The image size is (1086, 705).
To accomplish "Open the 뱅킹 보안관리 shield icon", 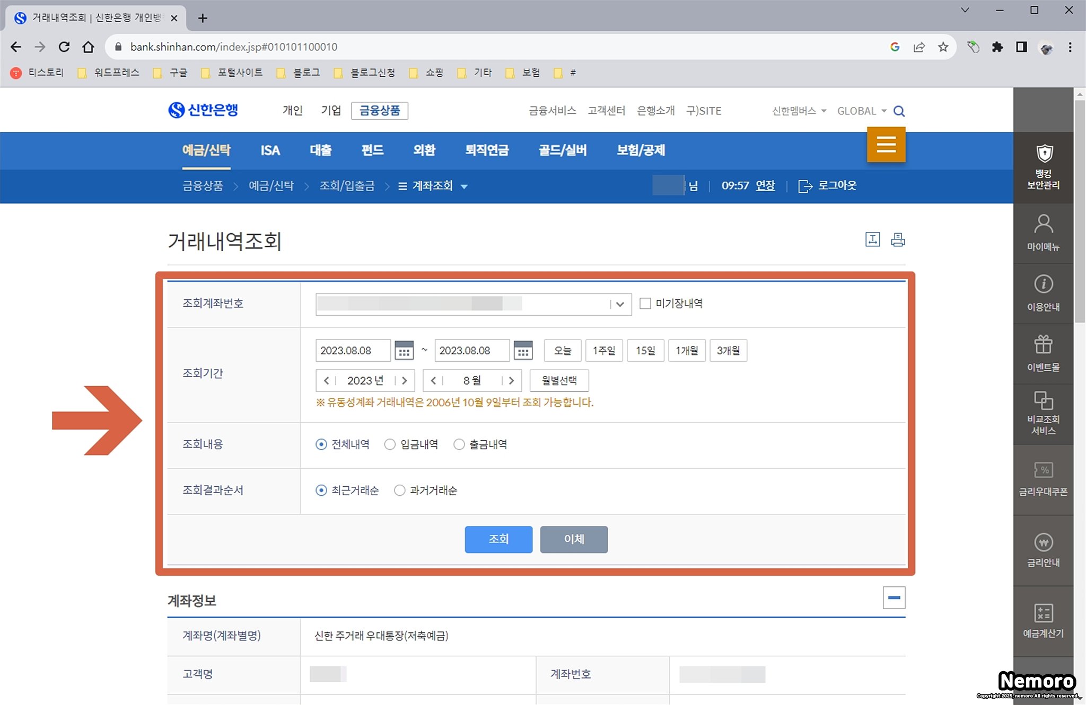I will (x=1044, y=154).
